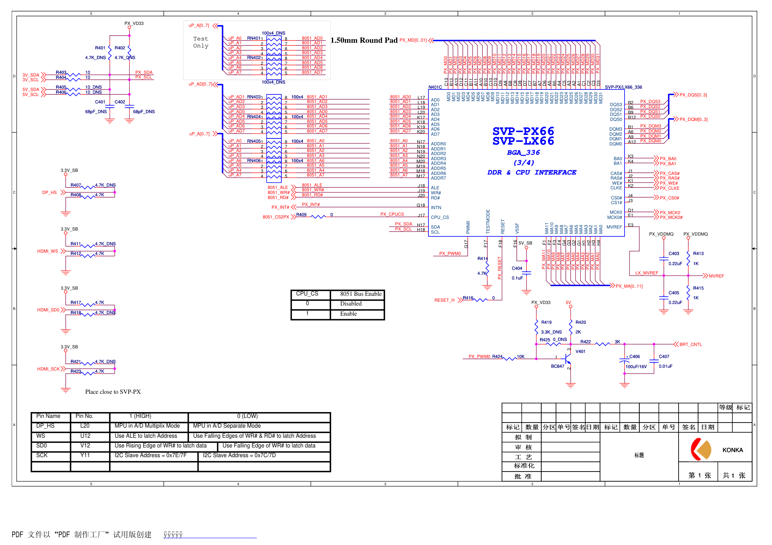Click the LX_MVREF net label
772x545 pixels.
[647, 273]
